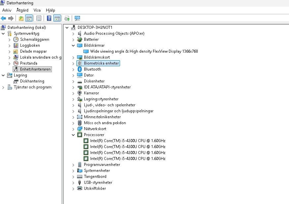Image resolution: width=289 pixels, height=204 pixels.
Task: Select the FlexView Display 1366x768 device
Action: pyautogui.click(x=144, y=51)
